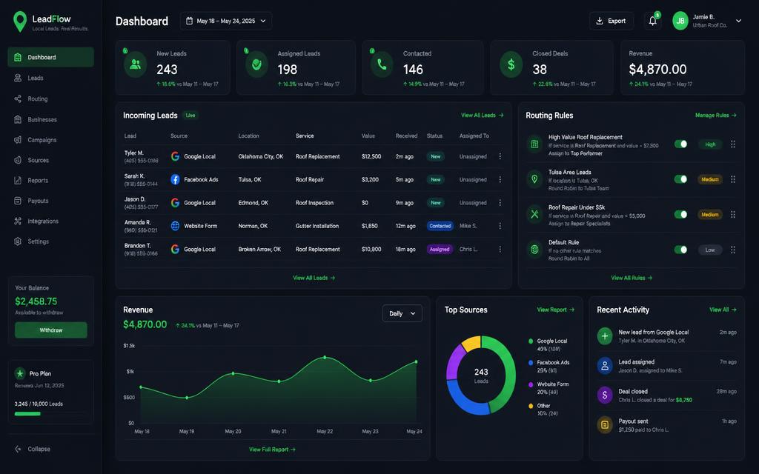The width and height of the screenshot is (759, 474).
Task: Click the Contacted status badge for Amanda R.
Action: tap(440, 226)
